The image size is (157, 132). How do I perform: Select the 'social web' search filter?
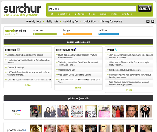(x=64, y=14)
